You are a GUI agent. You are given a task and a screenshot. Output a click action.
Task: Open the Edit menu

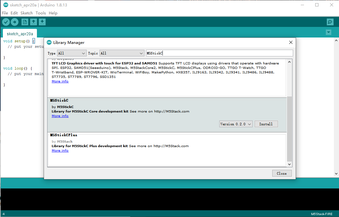click(14, 13)
